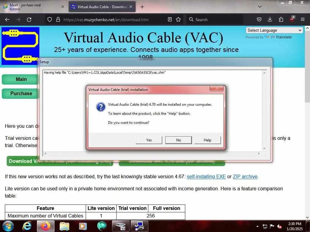
Task: Click Setup log left scroll arrow
Action: coord(45,153)
